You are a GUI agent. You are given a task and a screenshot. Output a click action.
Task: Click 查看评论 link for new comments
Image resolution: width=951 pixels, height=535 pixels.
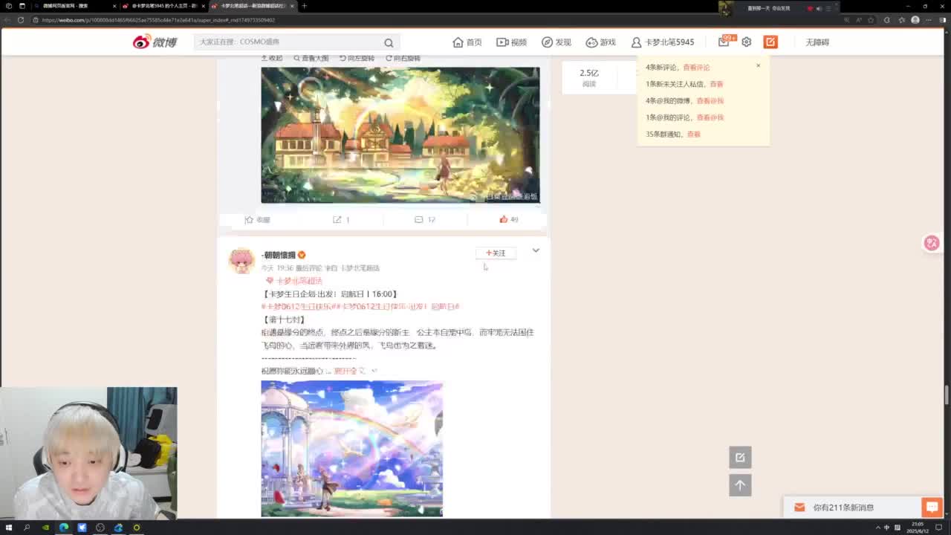pyautogui.click(x=696, y=68)
